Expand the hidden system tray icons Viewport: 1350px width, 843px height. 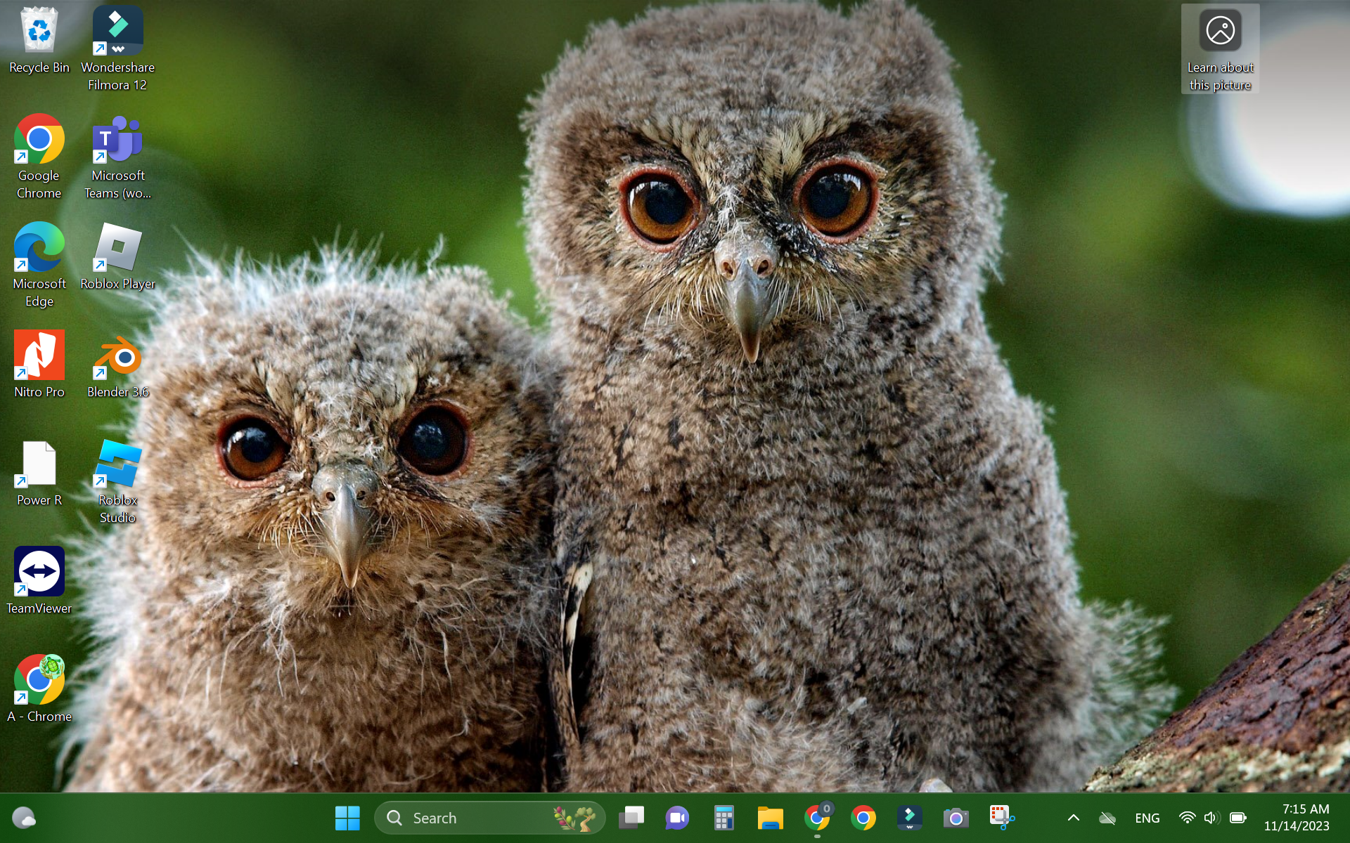tap(1073, 818)
